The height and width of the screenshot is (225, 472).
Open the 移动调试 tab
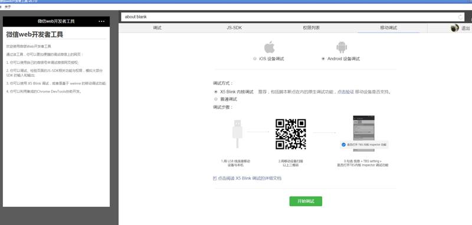click(x=388, y=28)
